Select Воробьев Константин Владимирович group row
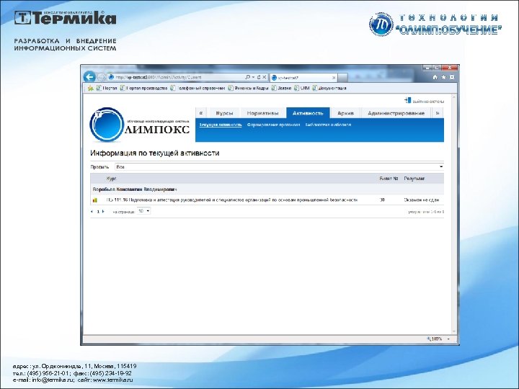 coord(267,189)
